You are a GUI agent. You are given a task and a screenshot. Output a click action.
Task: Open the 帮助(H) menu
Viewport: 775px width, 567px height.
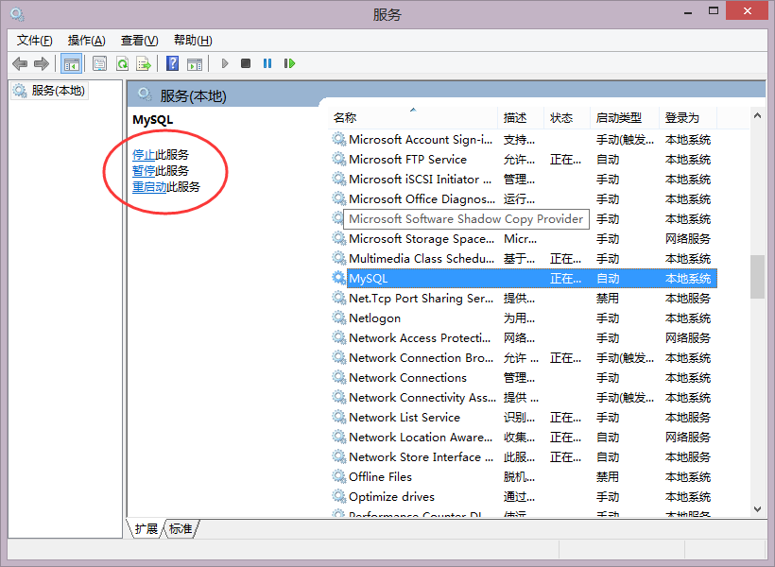click(193, 41)
